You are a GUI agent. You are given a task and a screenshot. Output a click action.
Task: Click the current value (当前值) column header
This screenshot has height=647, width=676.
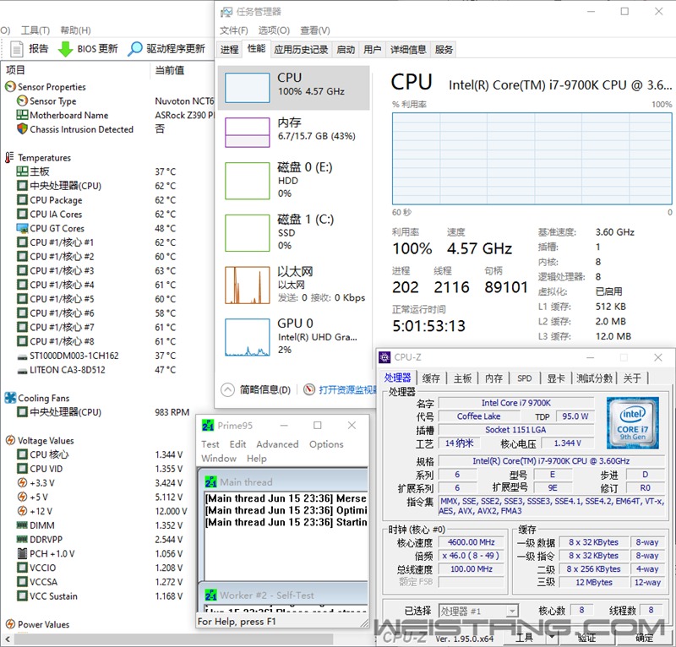pos(182,70)
